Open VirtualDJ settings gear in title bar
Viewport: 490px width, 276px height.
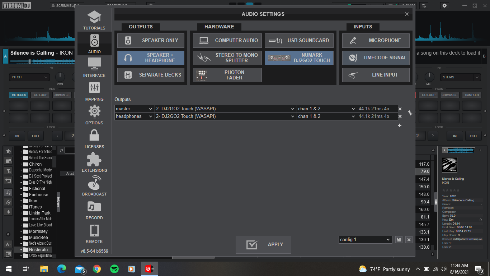point(445,5)
